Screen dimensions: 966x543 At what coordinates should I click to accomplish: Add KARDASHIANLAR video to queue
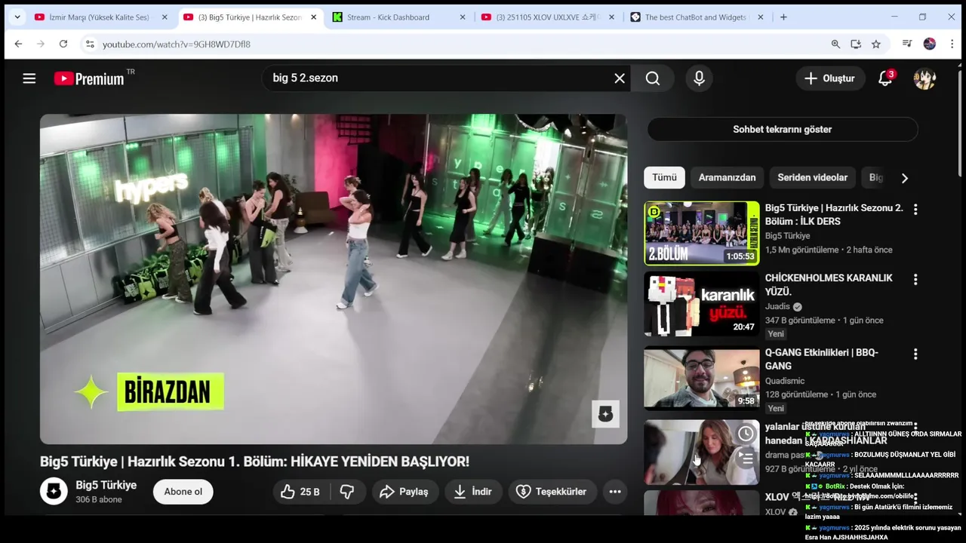pyautogui.click(x=746, y=458)
